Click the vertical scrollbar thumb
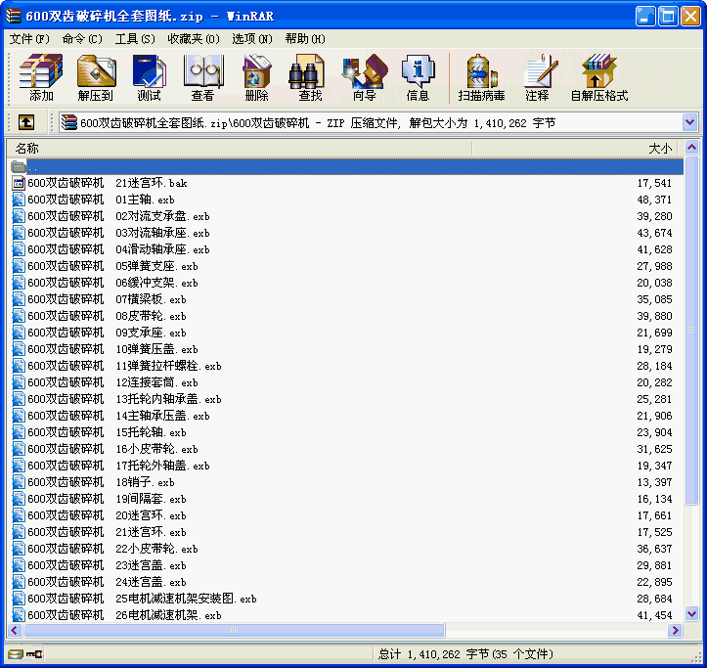Screen dimensions: 707x668 pos(691,331)
